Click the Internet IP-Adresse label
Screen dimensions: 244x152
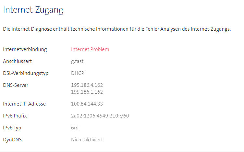click(24, 104)
